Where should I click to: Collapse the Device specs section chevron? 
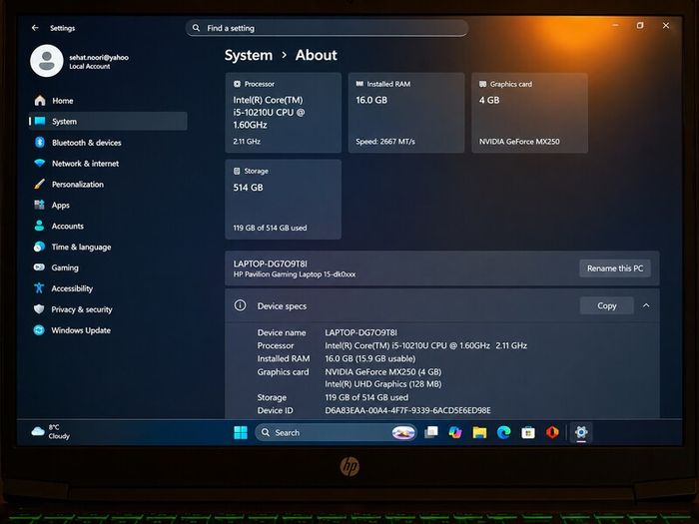(x=646, y=305)
